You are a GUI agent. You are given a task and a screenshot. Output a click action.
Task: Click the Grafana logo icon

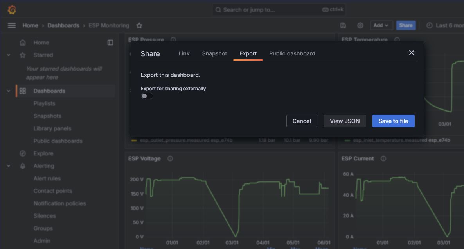point(12,10)
